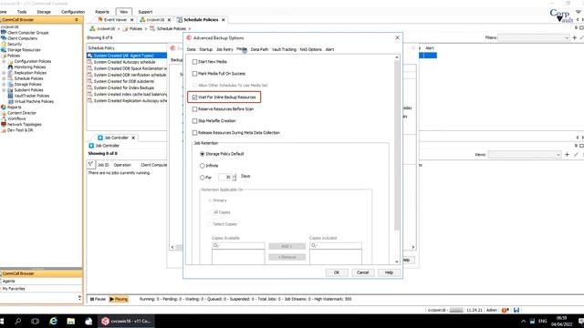Click the filter funnel icon in Job Controller

pyautogui.click(x=90, y=164)
